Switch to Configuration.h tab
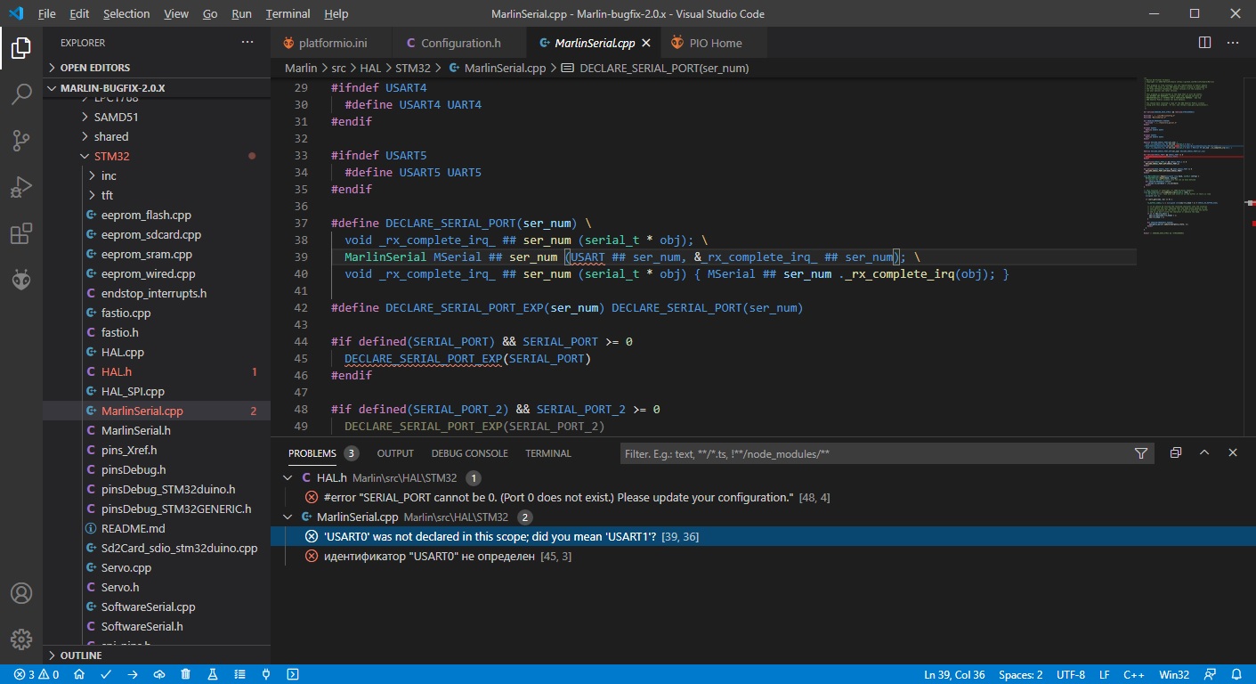Image resolution: width=1256 pixels, height=684 pixels. coord(460,43)
